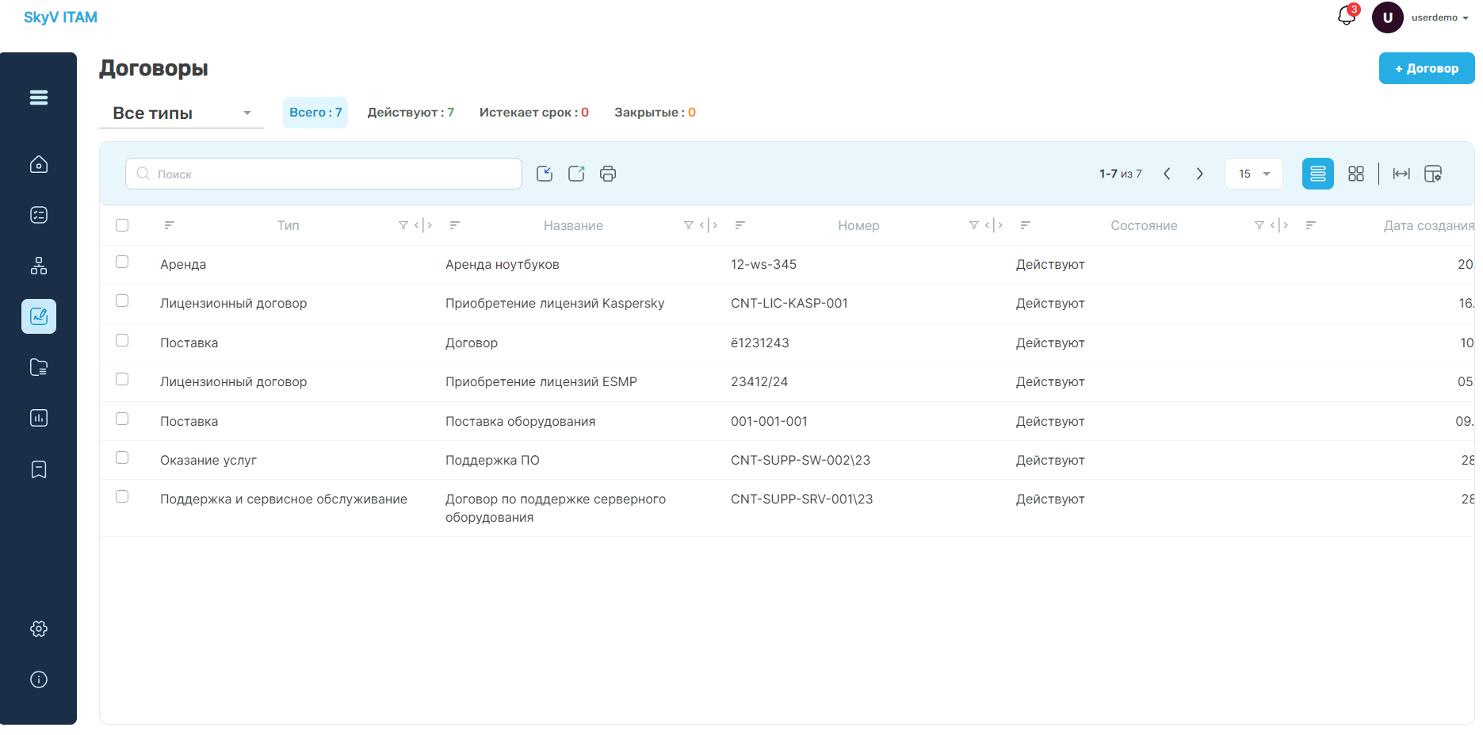Screen dimensions: 1483x735
Task: Select the Contracts sidebar icon
Action: pos(38,316)
